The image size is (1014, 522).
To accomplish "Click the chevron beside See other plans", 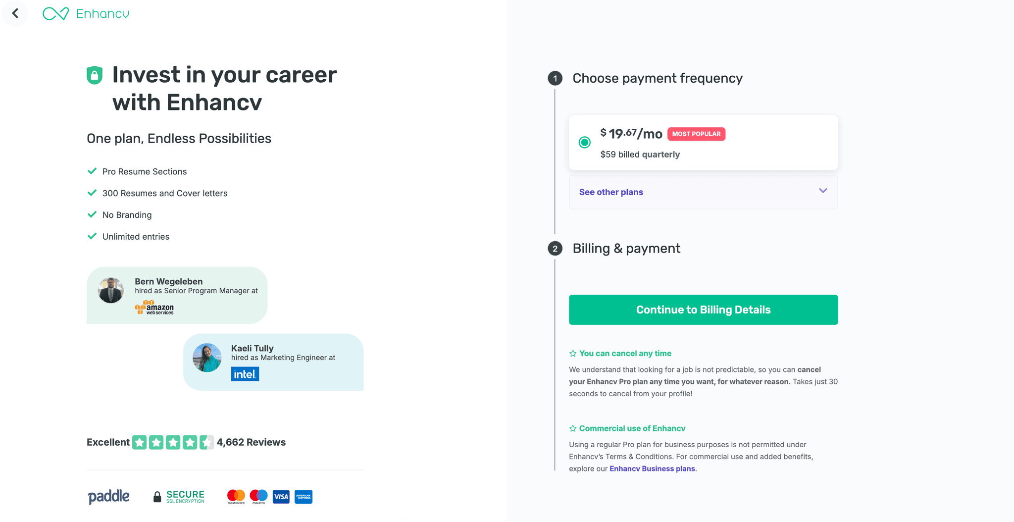I will coord(823,191).
